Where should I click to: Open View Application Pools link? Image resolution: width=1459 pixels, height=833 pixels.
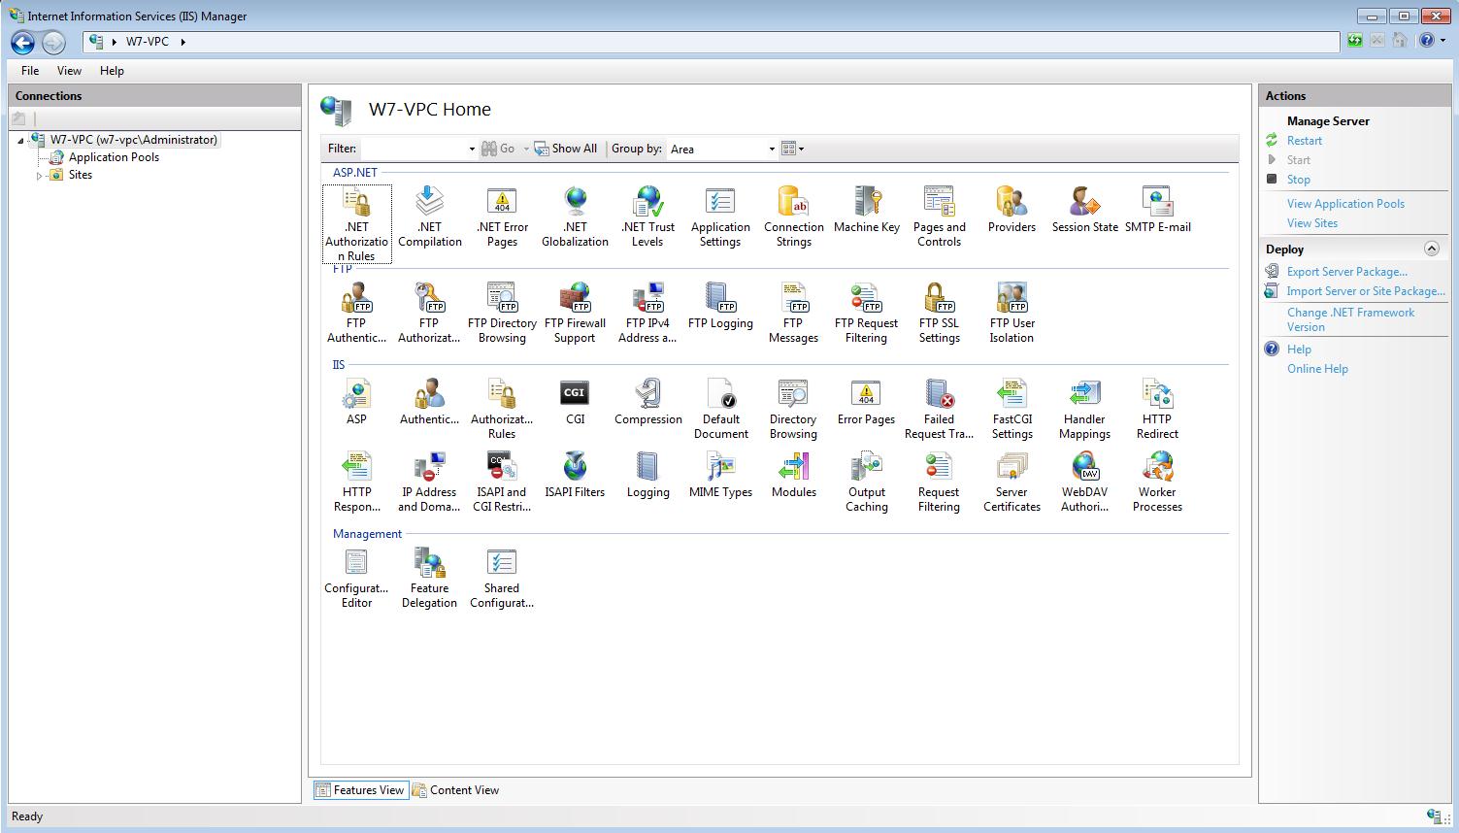coord(1344,203)
